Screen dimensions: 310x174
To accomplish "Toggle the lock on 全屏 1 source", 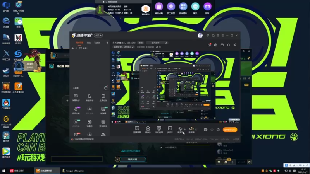I will tap(76, 48).
